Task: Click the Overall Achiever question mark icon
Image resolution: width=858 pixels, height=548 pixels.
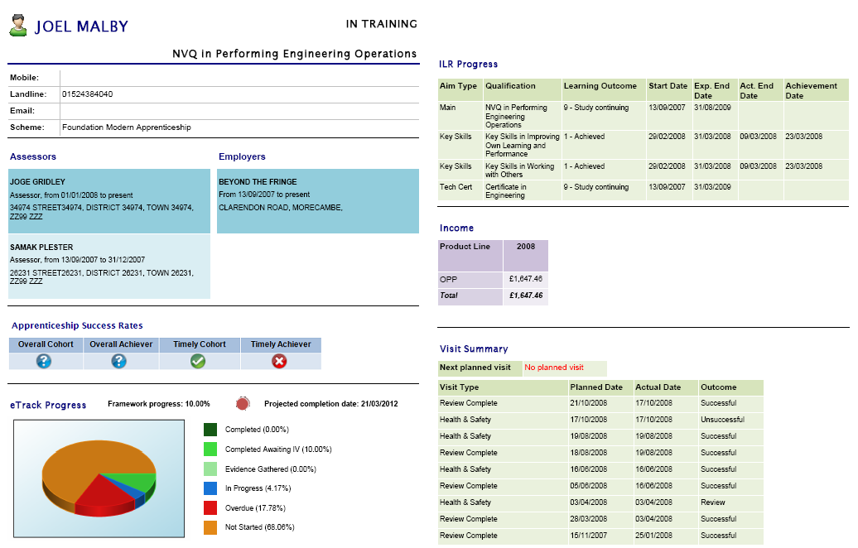Action: [119, 361]
